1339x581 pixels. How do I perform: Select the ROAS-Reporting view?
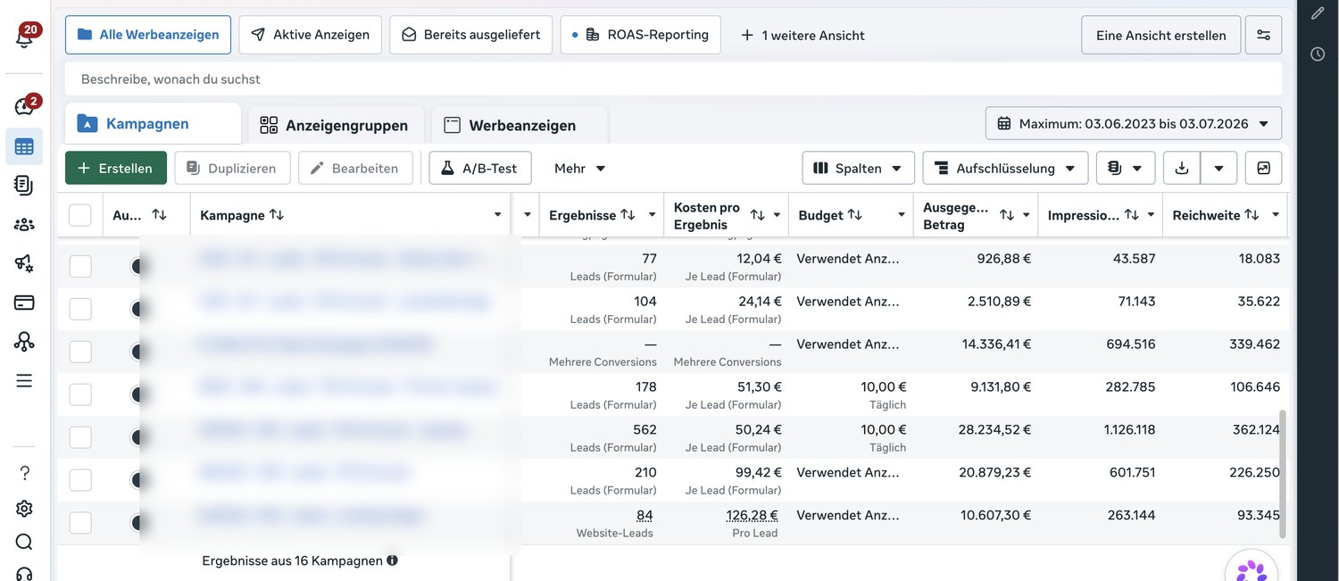pyautogui.click(x=640, y=35)
